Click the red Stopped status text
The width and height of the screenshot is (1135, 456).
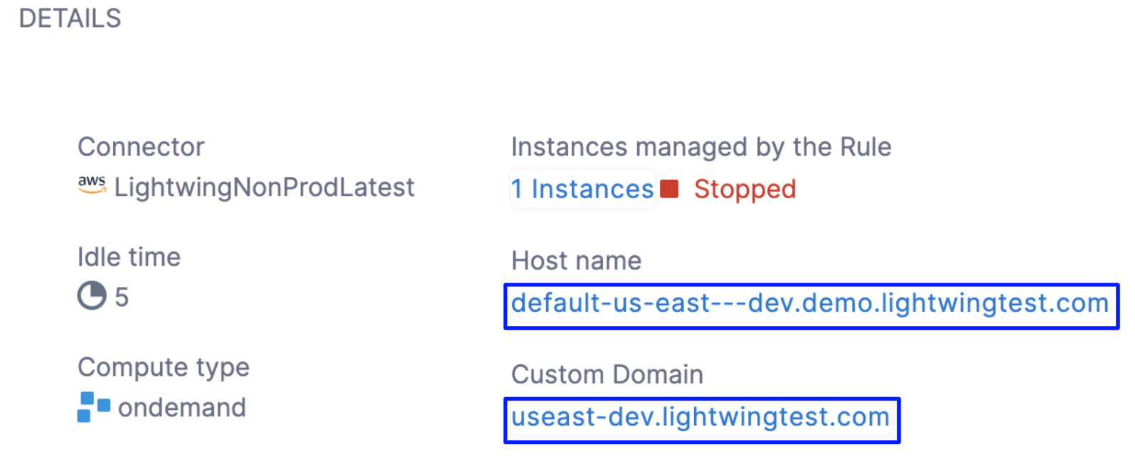click(745, 190)
